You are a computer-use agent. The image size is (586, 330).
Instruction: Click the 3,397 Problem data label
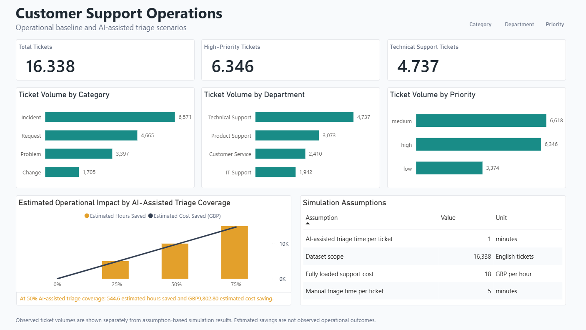tap(123, 154)
